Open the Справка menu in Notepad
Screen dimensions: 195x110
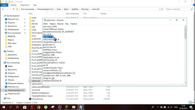(73, 24)
